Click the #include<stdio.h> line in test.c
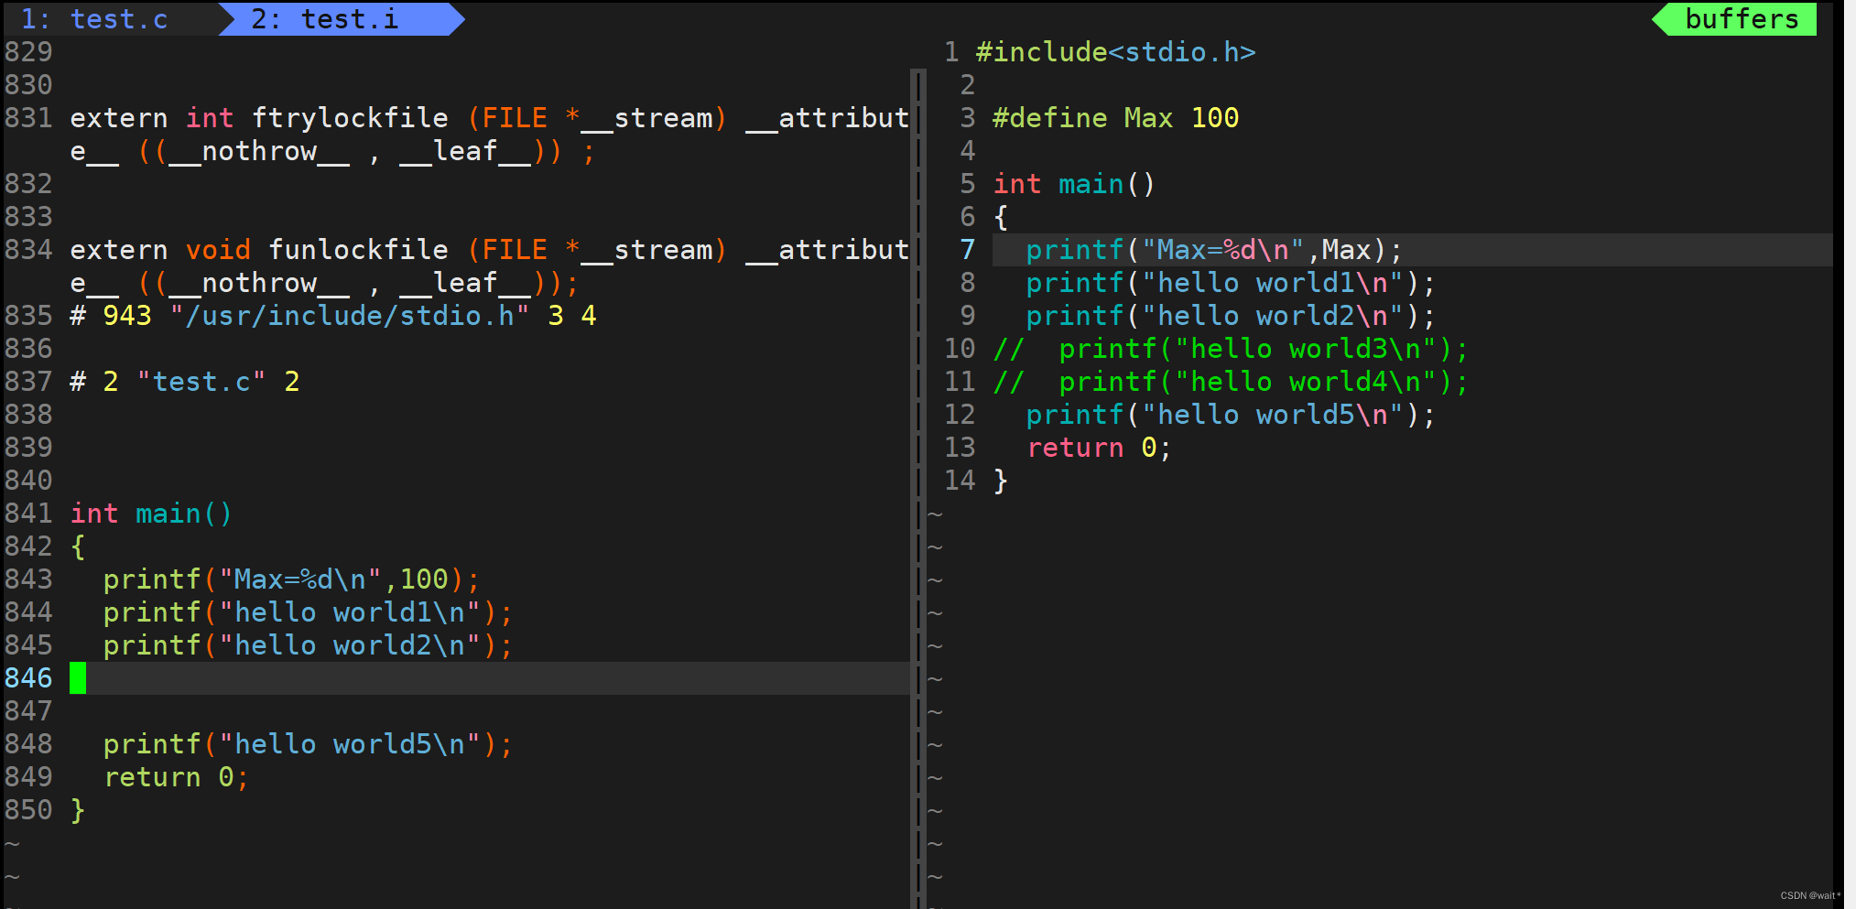 (1115, 52)
